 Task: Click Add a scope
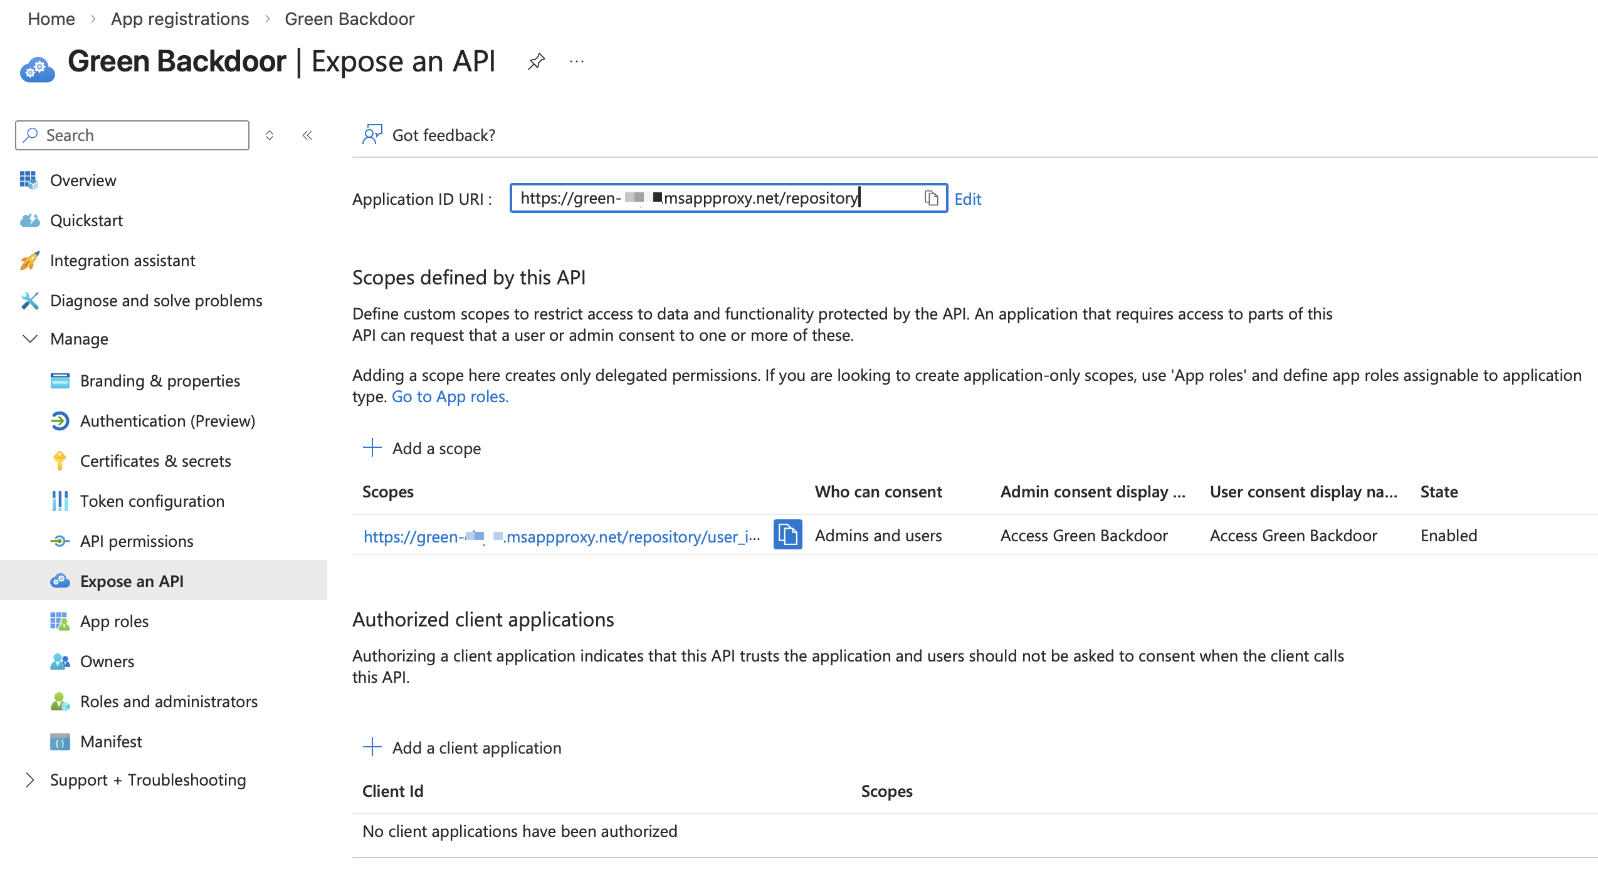coord(422,448)
